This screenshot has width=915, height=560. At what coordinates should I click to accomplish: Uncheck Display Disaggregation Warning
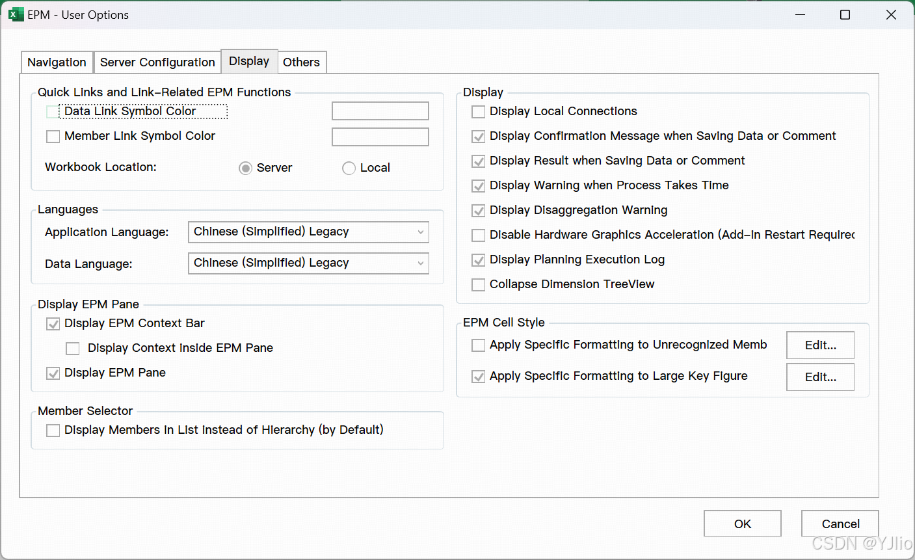(x=478, y=211)
